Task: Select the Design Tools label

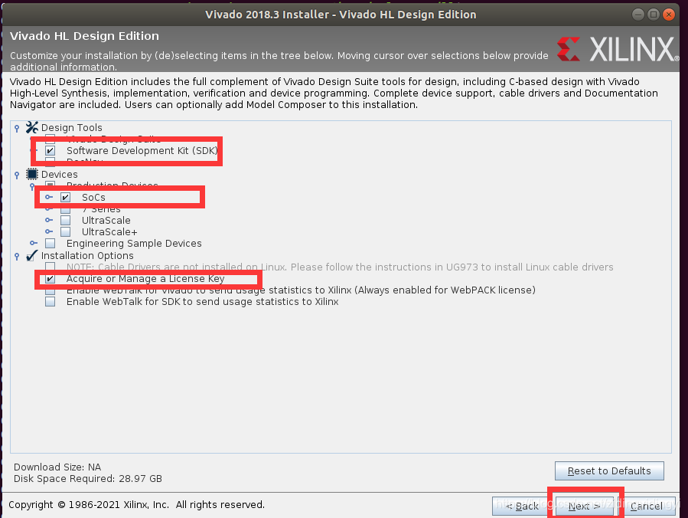Action: [71, 127]
